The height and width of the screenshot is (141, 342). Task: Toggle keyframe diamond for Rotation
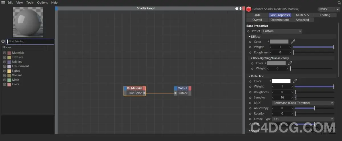pyautogui.click(x=250, y=114)
